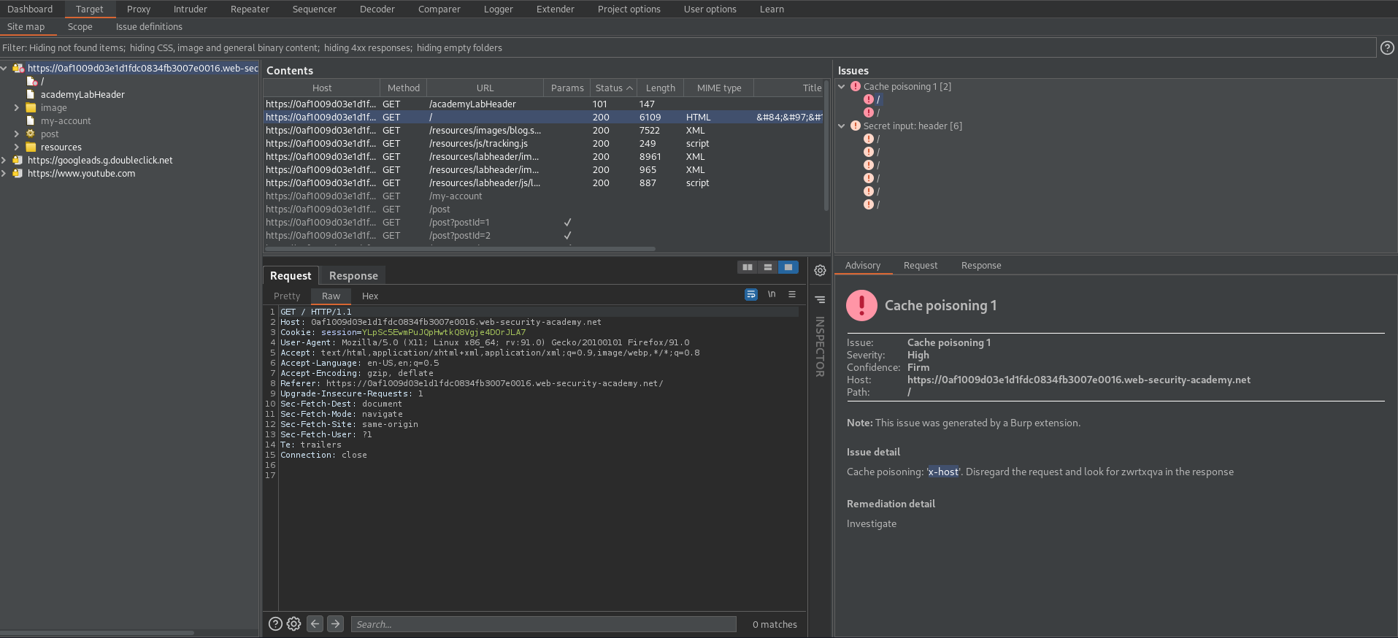1398x638 pixels.
Task: Select web-security-academy host icon in tree
Action: (x=18, y=69)
